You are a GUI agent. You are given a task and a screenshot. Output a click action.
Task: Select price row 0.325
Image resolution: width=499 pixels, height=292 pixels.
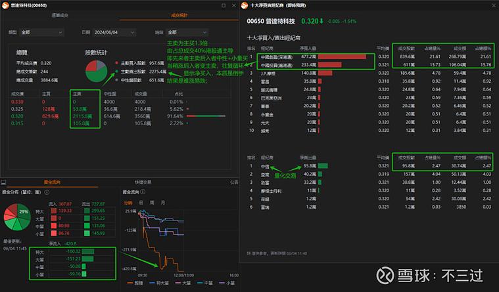119,109
